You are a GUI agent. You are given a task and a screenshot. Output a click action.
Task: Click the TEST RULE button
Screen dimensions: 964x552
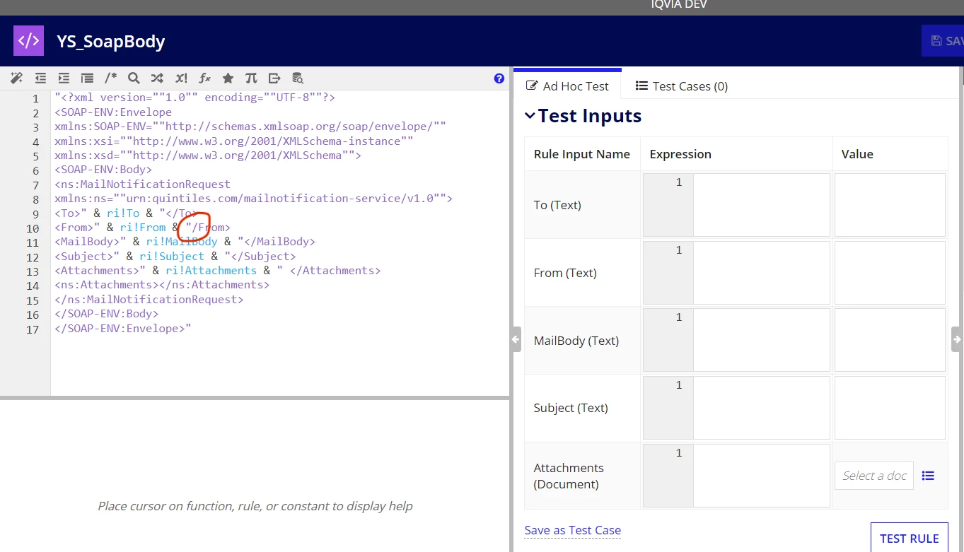click(909, 539)
